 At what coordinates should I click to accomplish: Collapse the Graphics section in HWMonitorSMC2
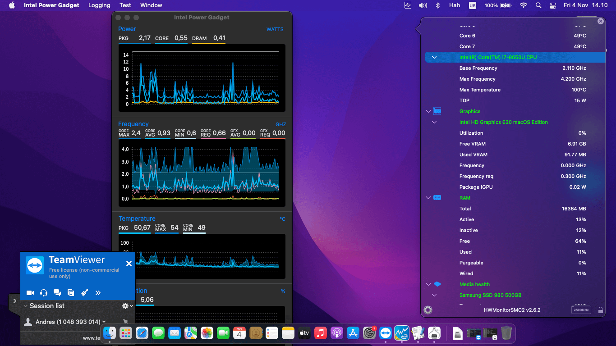click(x=428, y=111)
